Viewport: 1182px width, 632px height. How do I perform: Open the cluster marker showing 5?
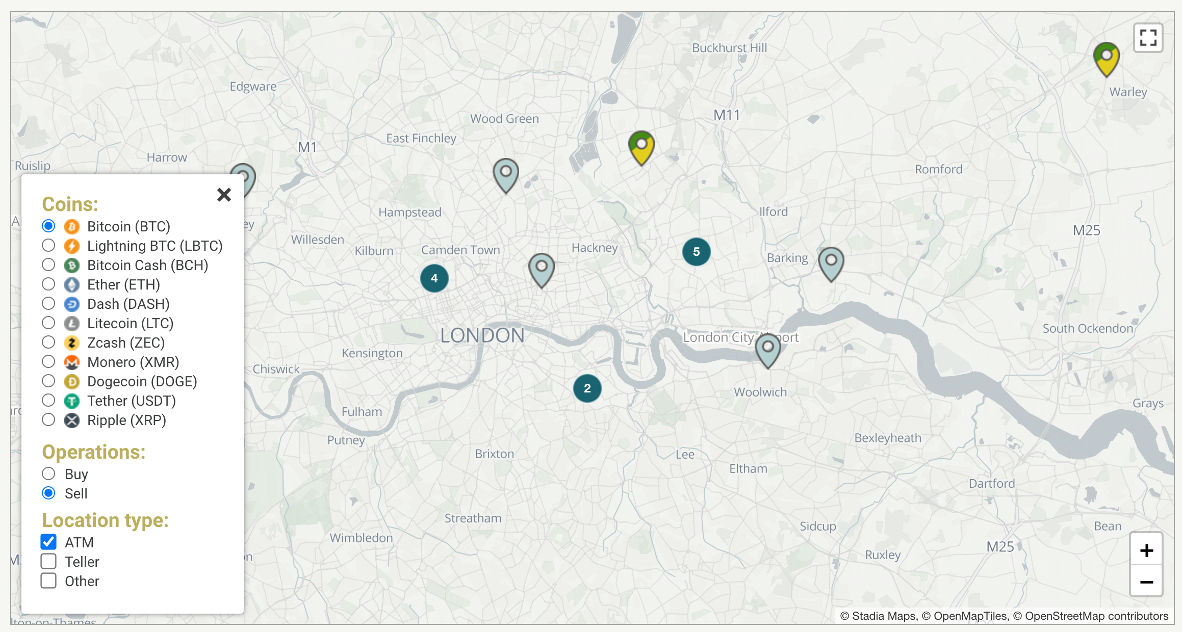tap(696, 252)
